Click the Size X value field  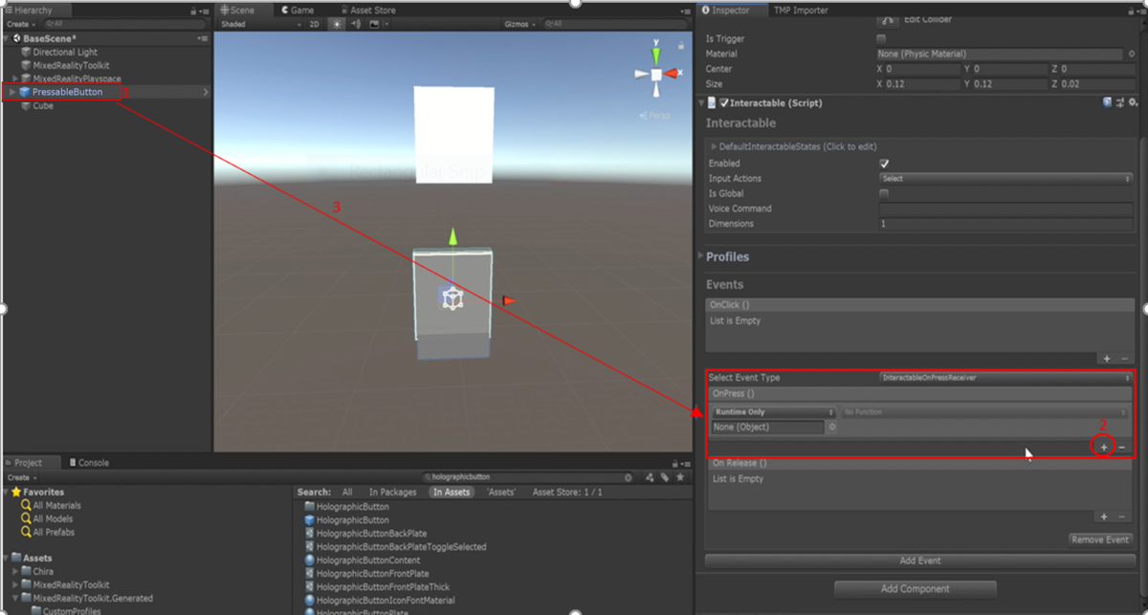[x=923, y=84]
